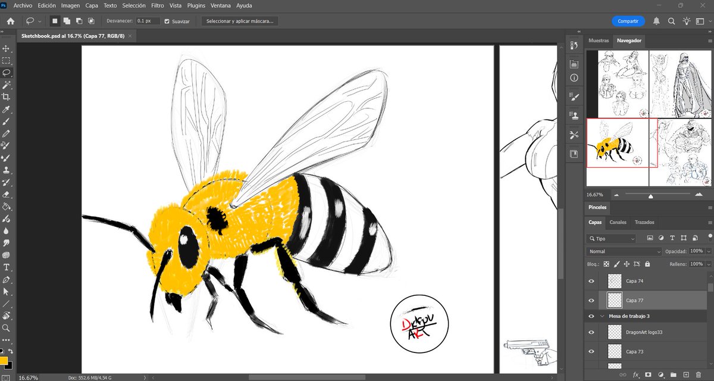Viewport: 714px width, 381px height.
Task: Collapse the Mesa de trabajo 3 group
Action: 602,317
